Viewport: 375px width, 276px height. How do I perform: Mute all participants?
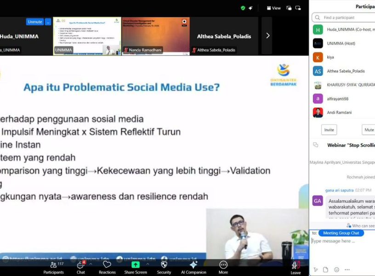point(369,130)
